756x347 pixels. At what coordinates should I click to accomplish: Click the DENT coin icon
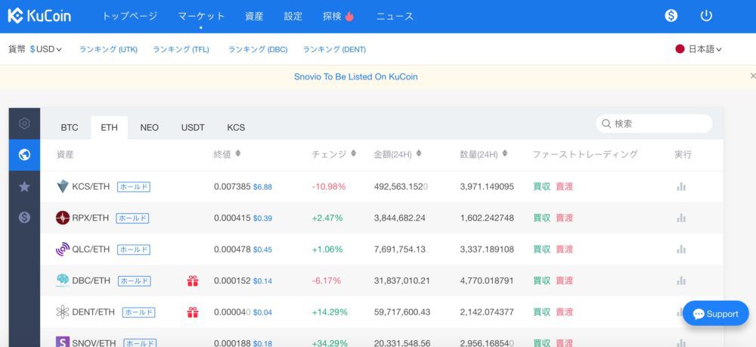pyautogui.click(x=63, y=311)
